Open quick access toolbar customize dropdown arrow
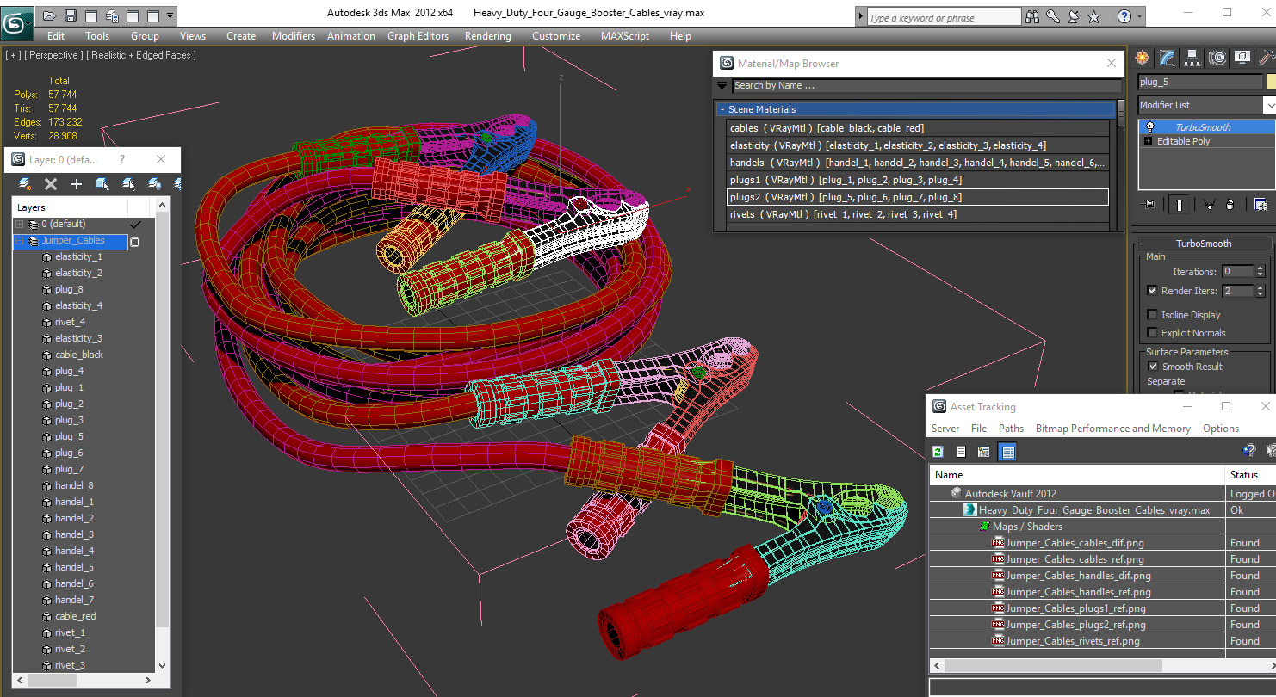This screenshot has height=697, width=1276. click(x=170, y=15)
